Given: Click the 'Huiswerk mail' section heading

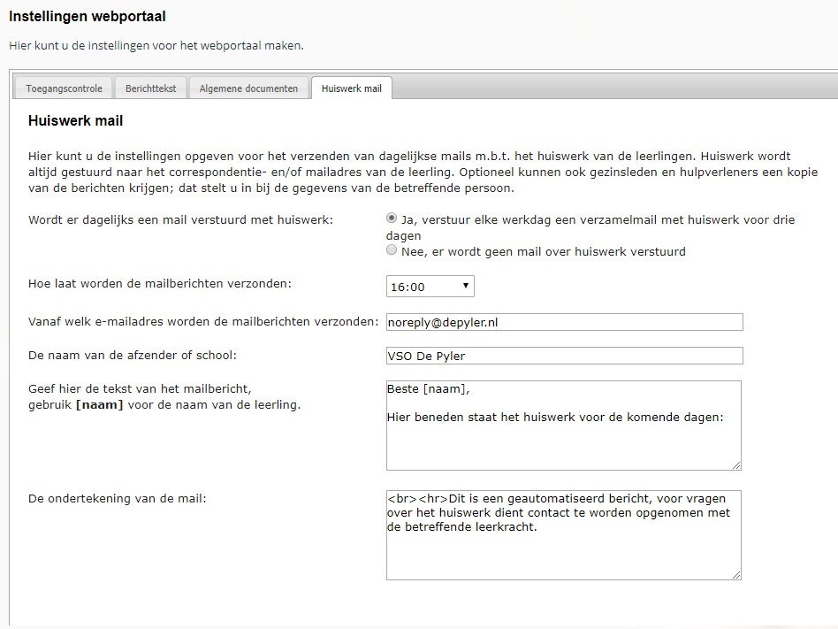Looking at the screenshot, I should pyautogui.click(x=75, y=120).
